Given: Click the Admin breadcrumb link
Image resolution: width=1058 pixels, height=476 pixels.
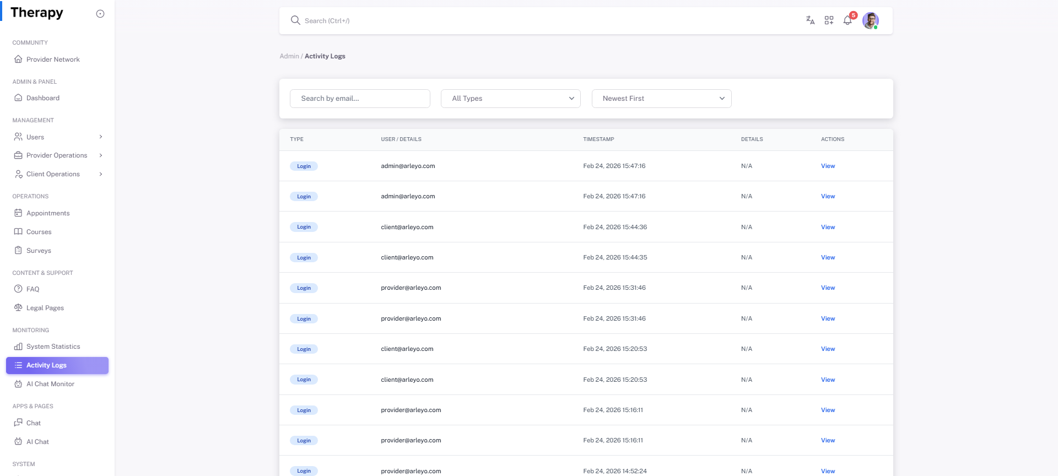Looking at the screenshot, I should 289,56.
